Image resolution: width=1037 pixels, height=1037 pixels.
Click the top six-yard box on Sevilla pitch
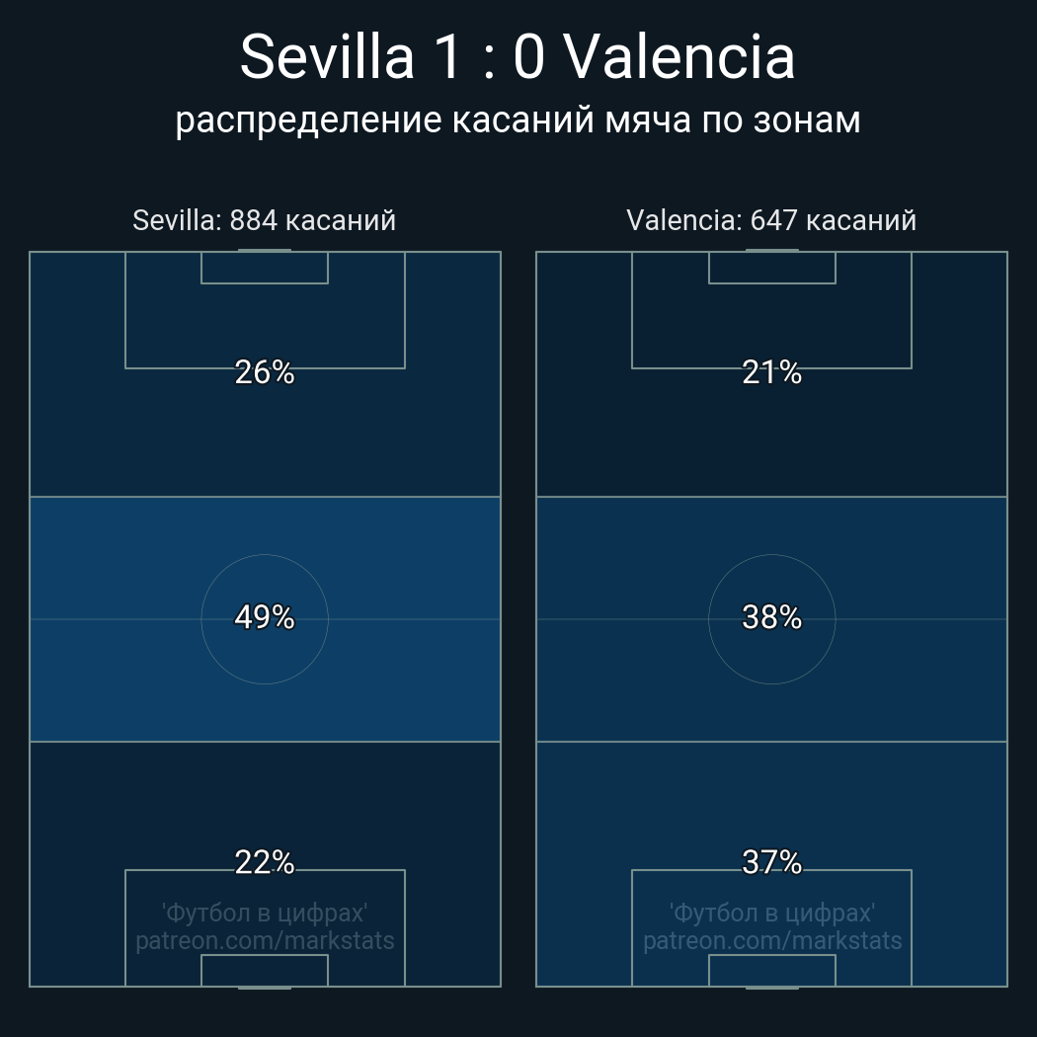[x=265, y=268]
